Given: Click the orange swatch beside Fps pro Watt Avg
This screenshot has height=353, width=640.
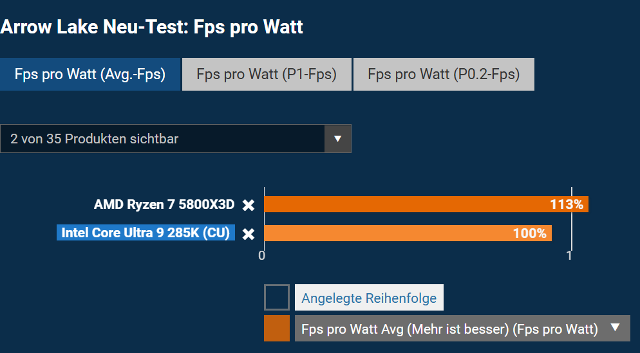Looking at the screenshot, I should click(277, 328).
